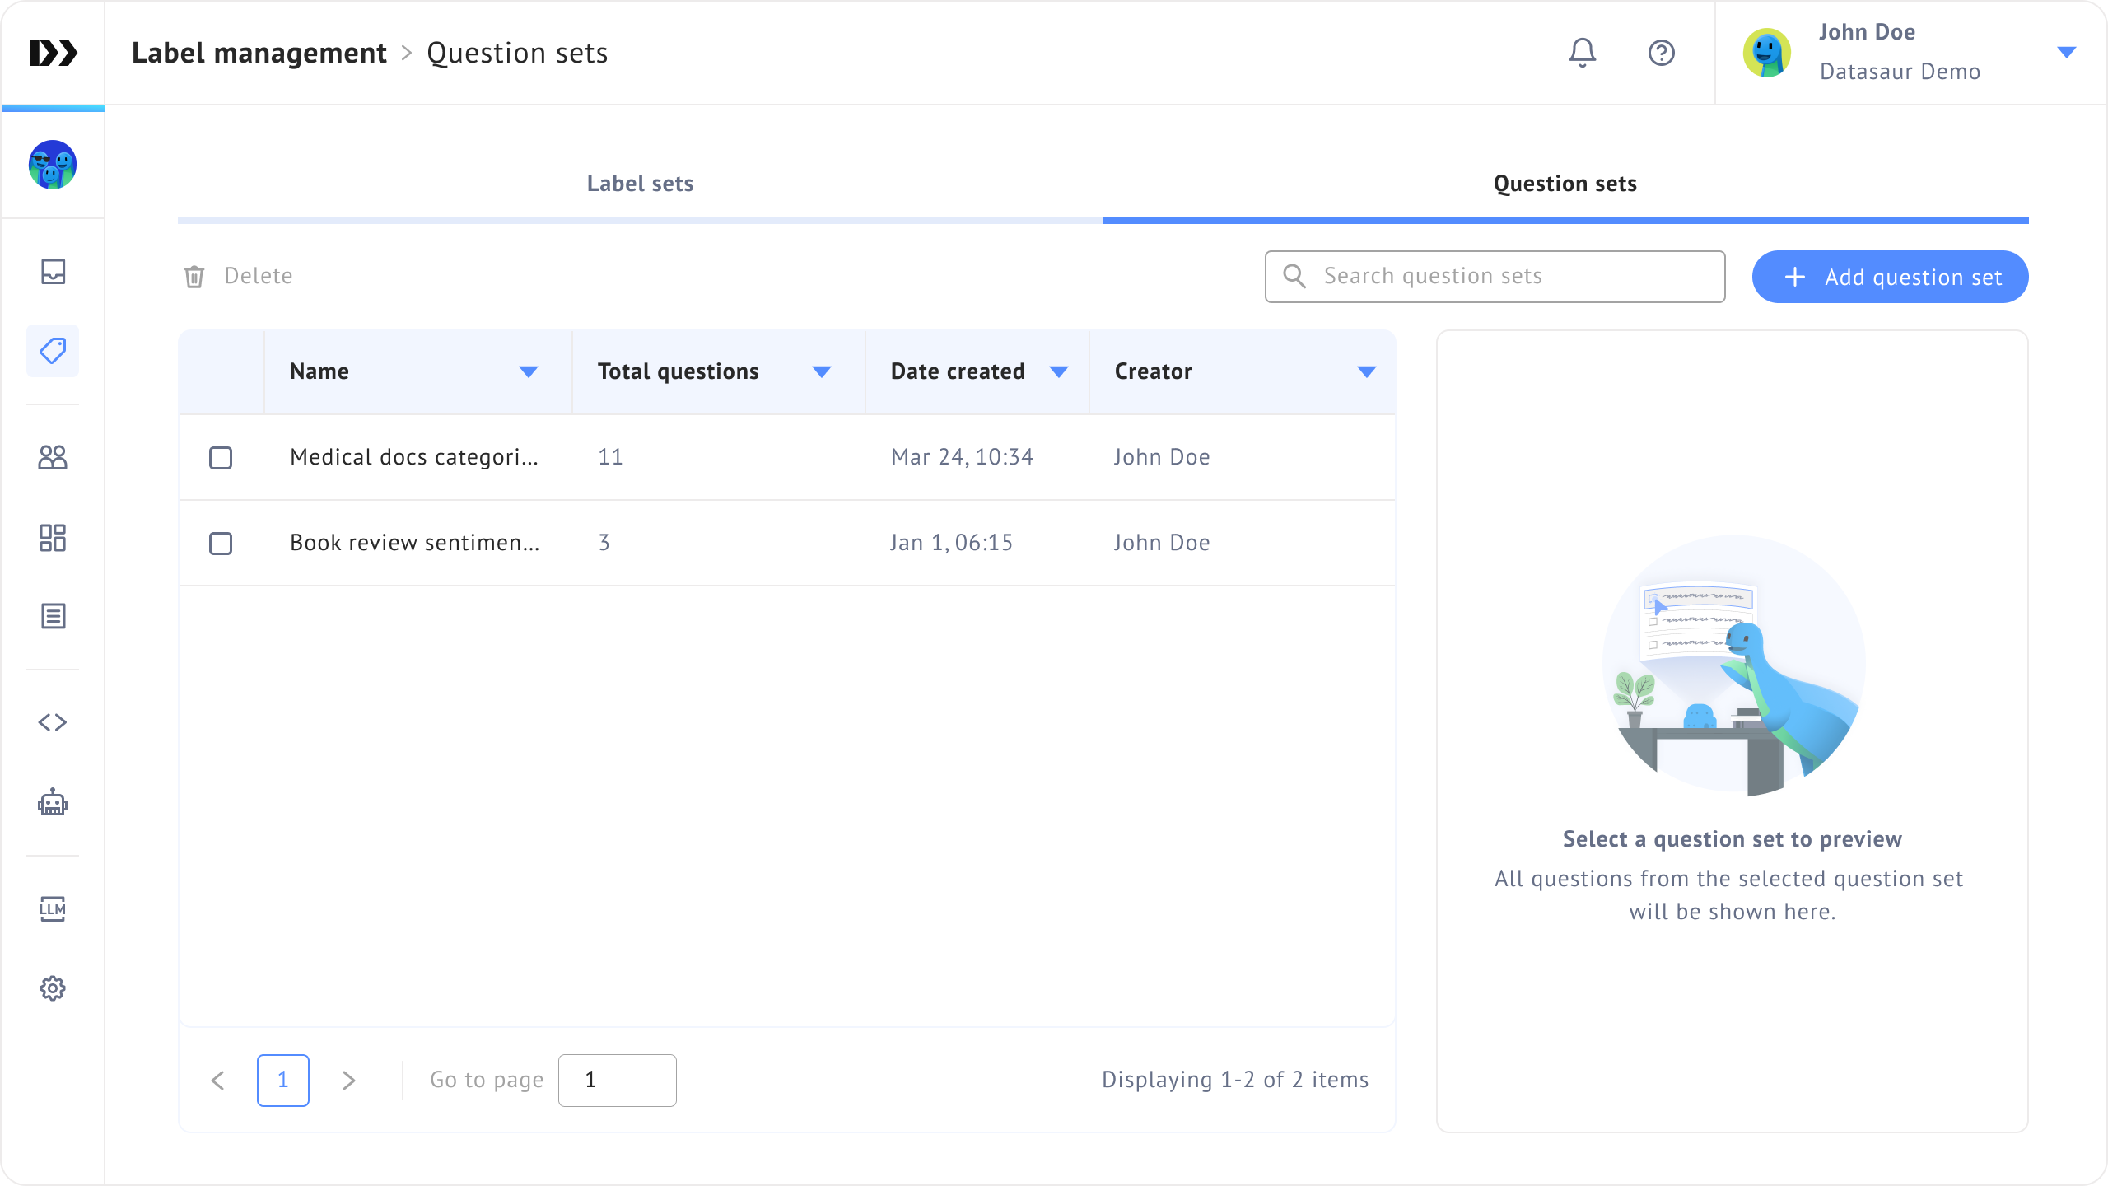The image size is (2108, 1186).
Task: Expand the Total questions column dropdown
Action: coord(821,372)
